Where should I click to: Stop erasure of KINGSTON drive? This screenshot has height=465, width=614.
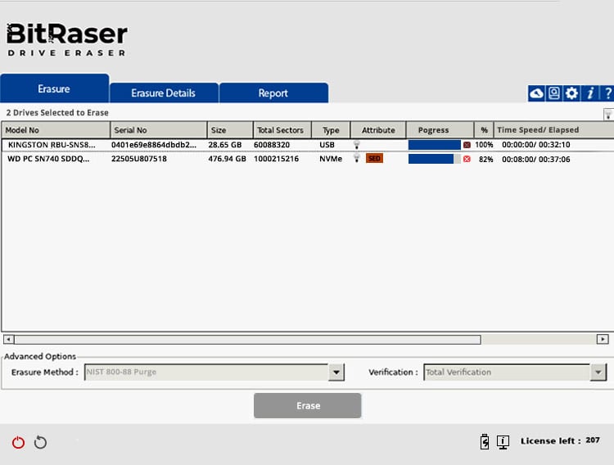[467, 145]
